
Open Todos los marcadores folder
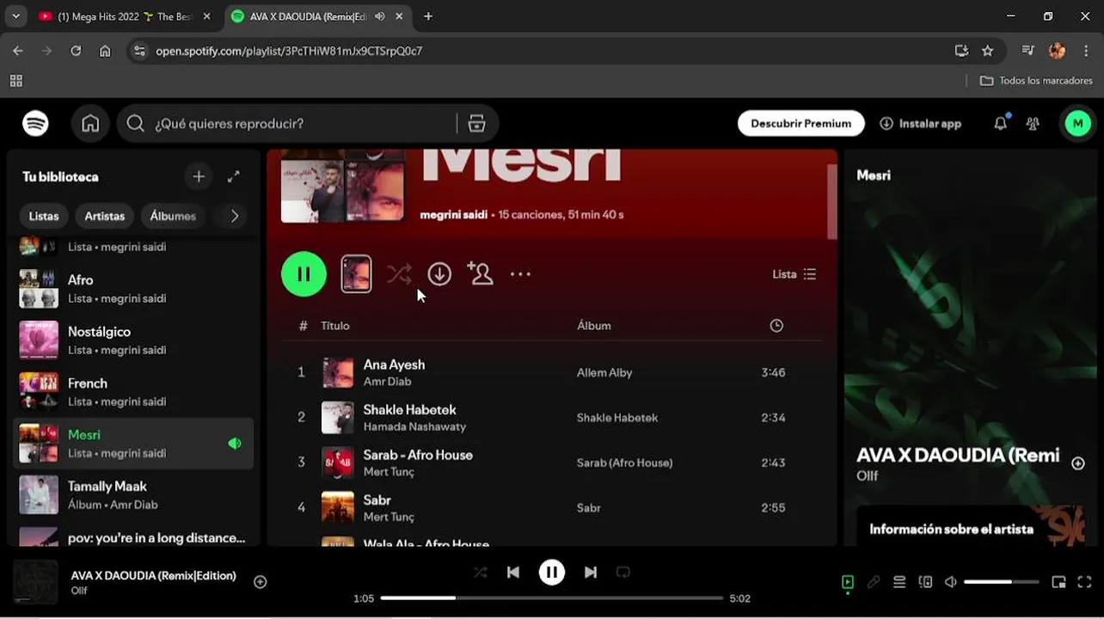[1036, 80]
